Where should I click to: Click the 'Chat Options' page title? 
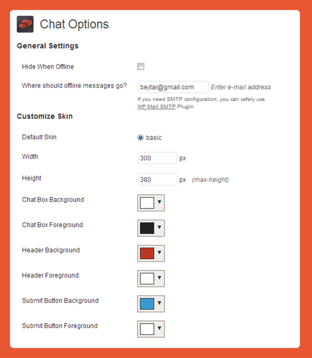click(74, 24)
